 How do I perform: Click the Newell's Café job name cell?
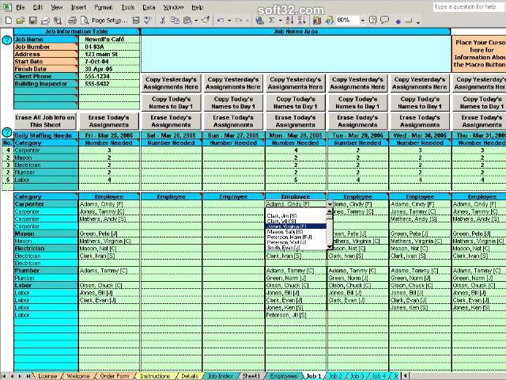109,40
